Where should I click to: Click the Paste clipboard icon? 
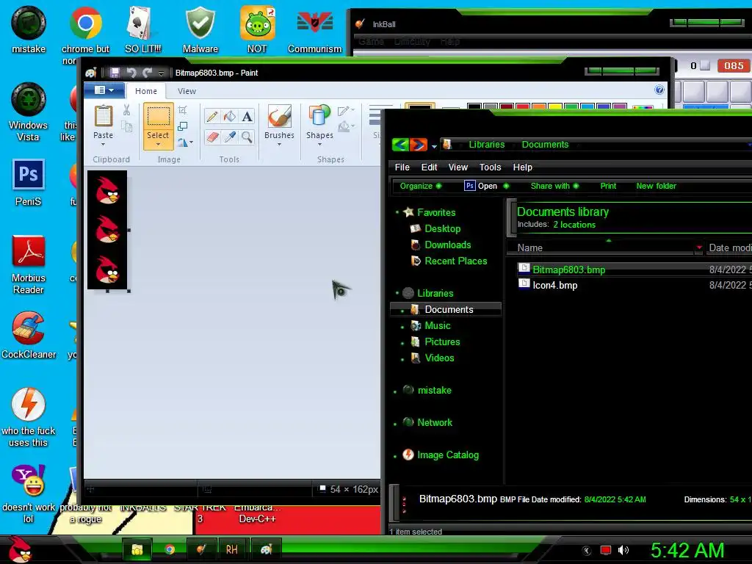point(103,116)
